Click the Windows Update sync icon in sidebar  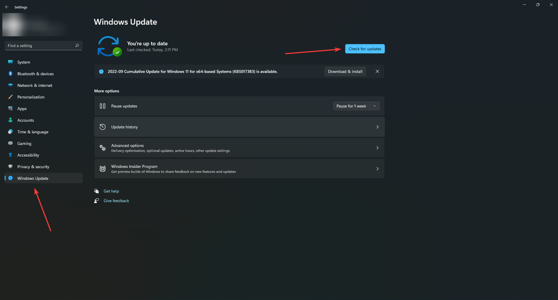[x=11, y=178]
